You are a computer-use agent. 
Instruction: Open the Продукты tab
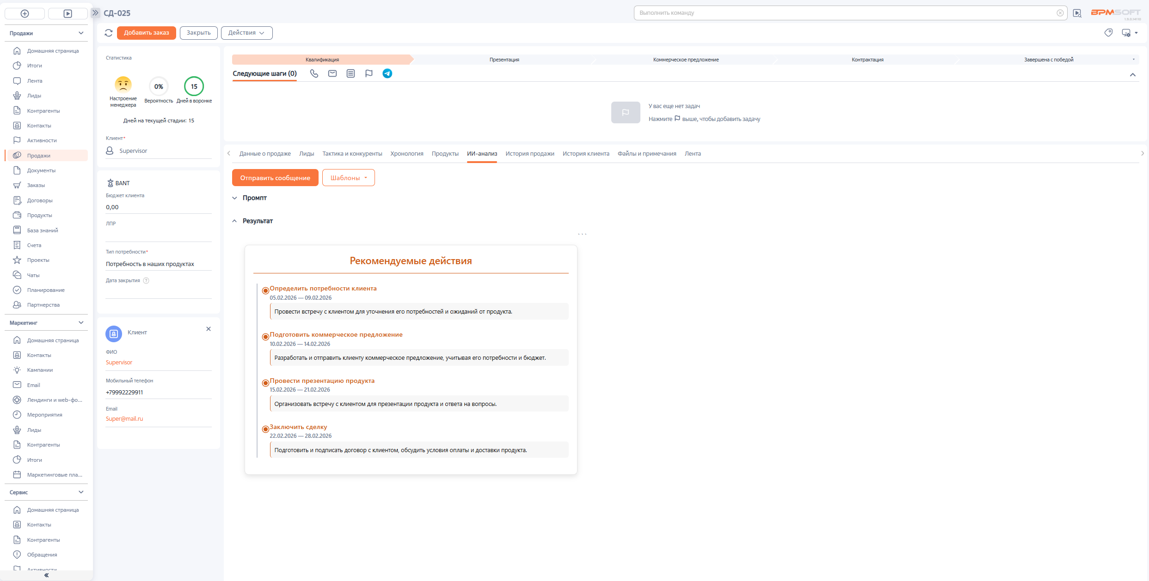pyautogui.click(x=445, y=154)
